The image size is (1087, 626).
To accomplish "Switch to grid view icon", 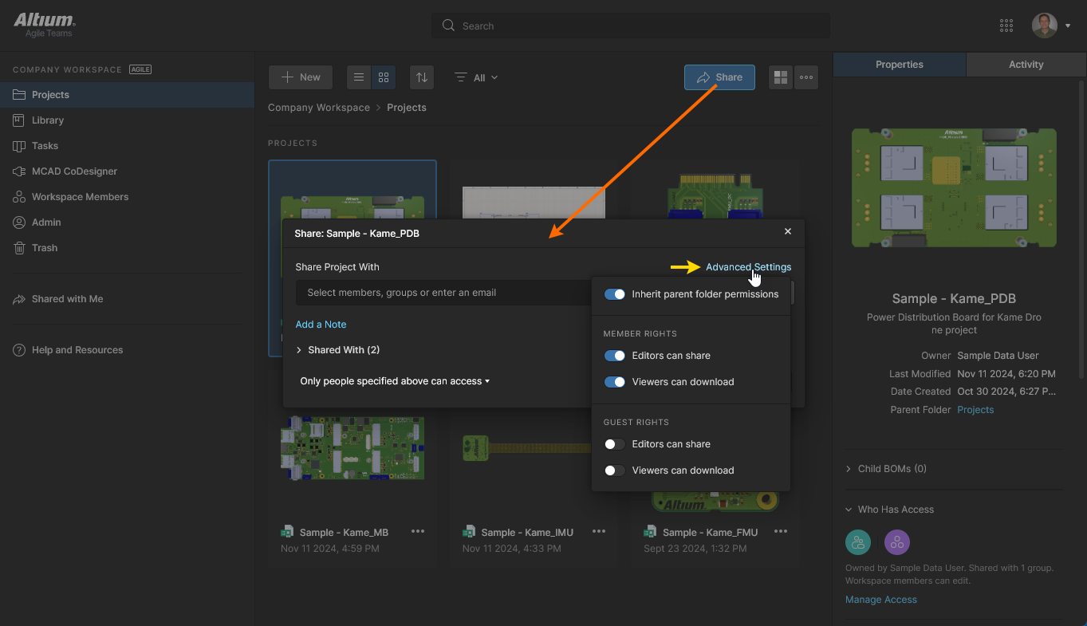I will pyautogui.click(x=384, y=77).
